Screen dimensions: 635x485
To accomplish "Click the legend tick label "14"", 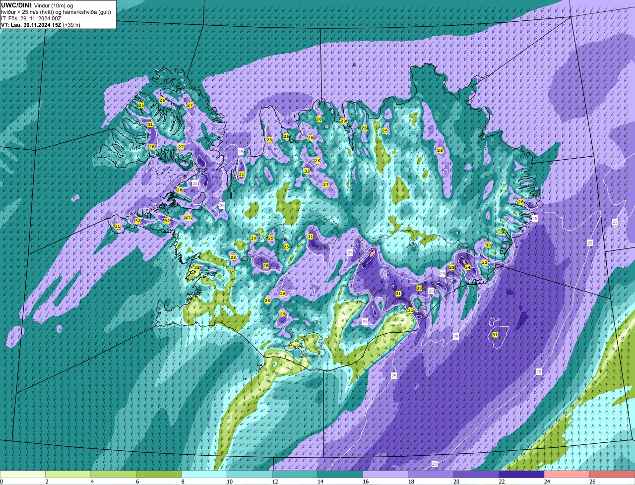I will coord(319,482).
